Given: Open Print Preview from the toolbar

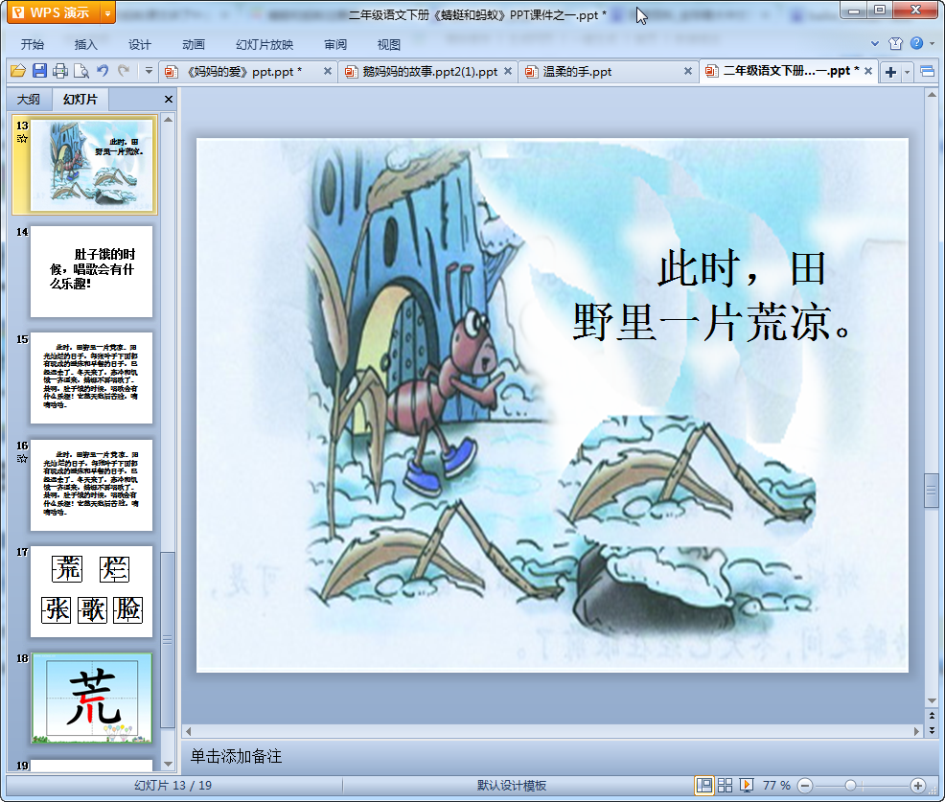Looking at the screenshot, I should (81, 71).
